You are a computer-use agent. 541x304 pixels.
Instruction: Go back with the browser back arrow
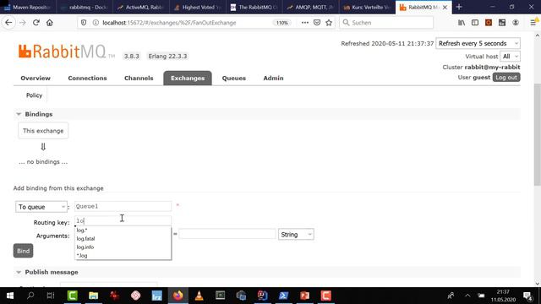(x=8, y=23)
